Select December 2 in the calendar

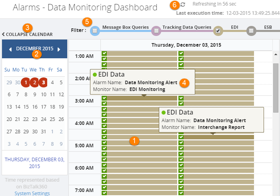[35, 82]
